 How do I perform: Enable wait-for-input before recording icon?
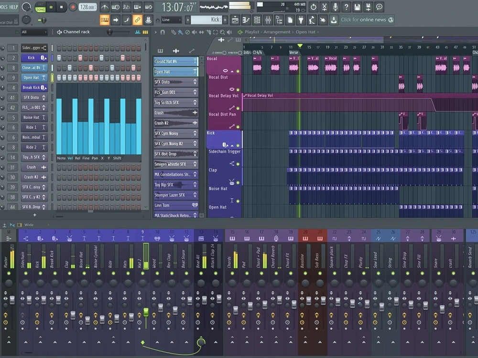116,7
